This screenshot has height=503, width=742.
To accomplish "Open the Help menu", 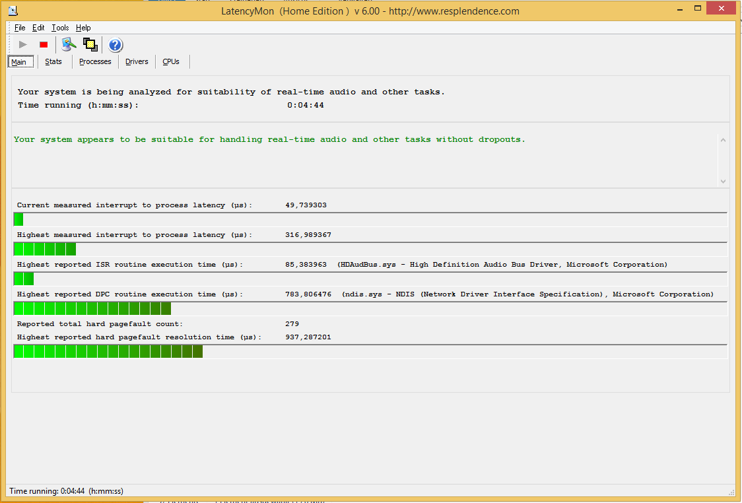I will (83, 28).
